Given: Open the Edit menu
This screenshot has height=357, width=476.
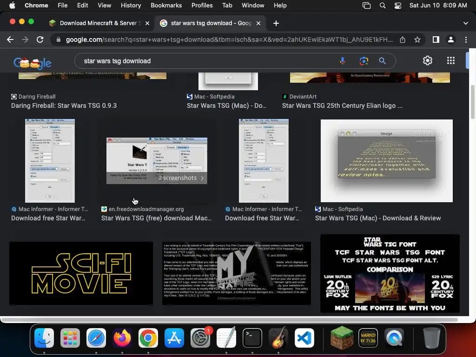Looking at the screenshot, I should [x=82, y=6].
